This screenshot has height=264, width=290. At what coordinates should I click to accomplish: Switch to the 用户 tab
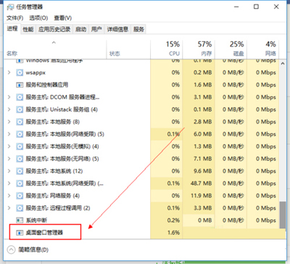coord(96,30)
